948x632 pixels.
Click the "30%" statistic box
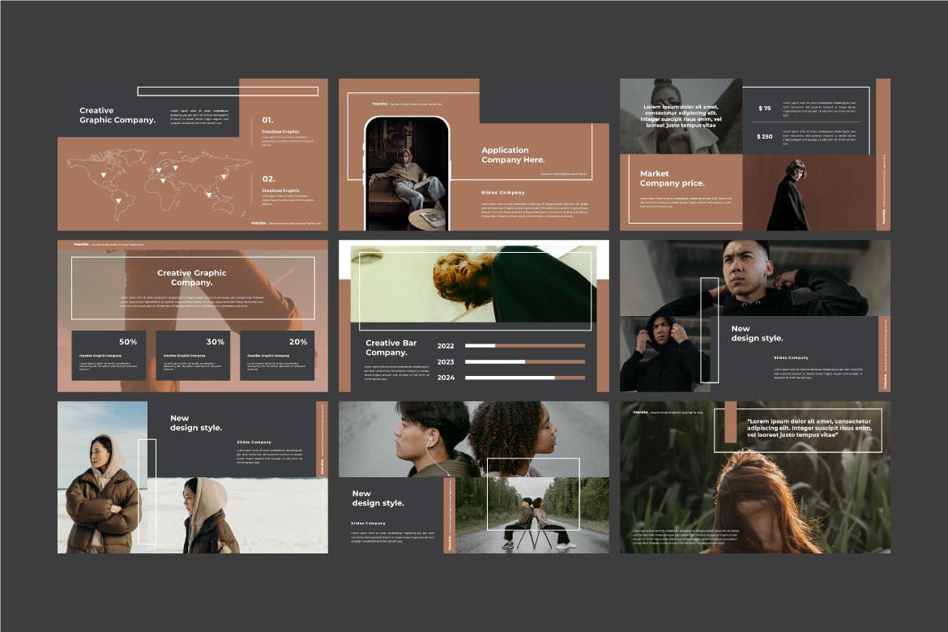[x=193, y=355]
